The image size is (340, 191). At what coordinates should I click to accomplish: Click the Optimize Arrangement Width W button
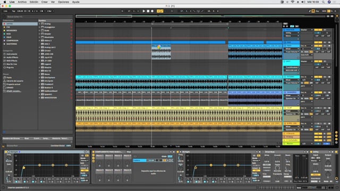coord(331,16)
